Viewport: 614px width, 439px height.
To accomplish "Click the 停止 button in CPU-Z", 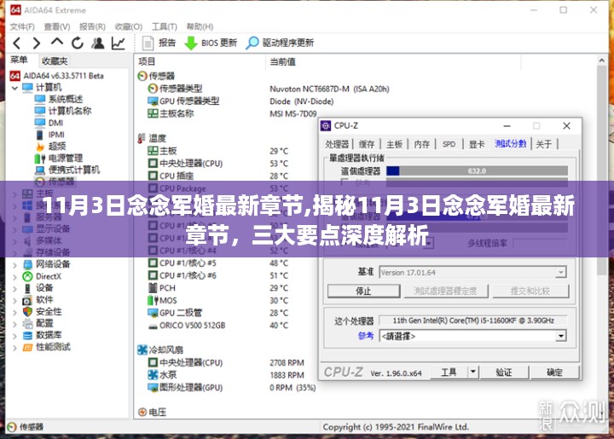I will click(364, 291).
